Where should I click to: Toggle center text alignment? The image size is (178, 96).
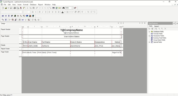coord(53,12)
